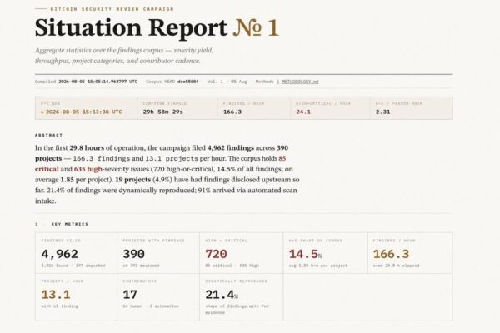Click the section symbol beside Methods

(x=277, y=82)
